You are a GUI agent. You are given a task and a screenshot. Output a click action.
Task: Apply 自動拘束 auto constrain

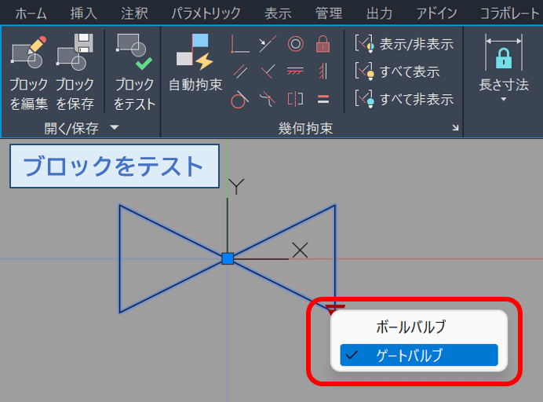pyautogui.click(x=195, y=63)
